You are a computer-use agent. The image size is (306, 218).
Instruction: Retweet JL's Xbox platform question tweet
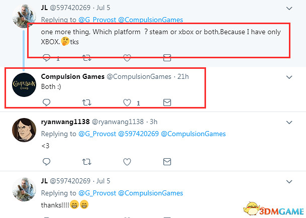click(86, 58)
